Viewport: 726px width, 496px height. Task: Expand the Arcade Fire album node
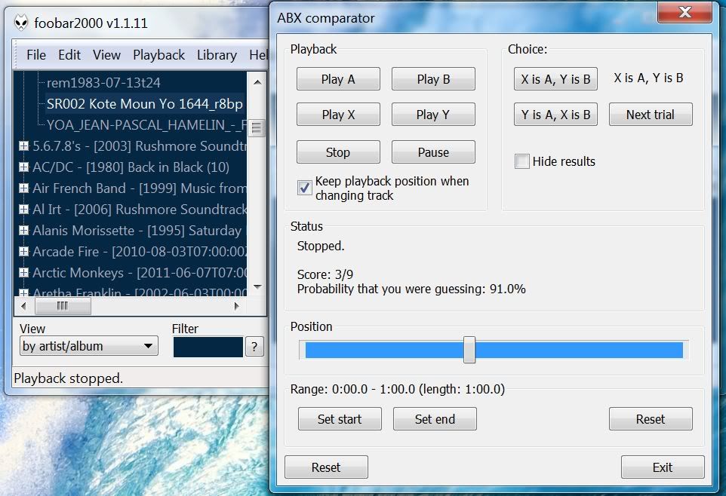23,251
